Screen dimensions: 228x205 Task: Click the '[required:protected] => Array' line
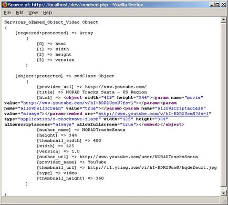click(54, 33)
